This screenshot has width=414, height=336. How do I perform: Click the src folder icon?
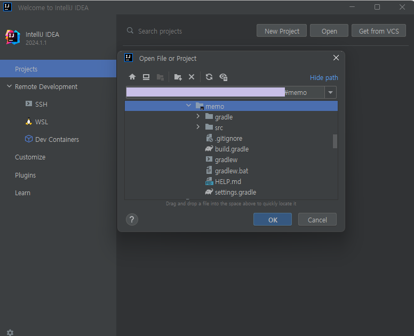[x=209, y=127]
